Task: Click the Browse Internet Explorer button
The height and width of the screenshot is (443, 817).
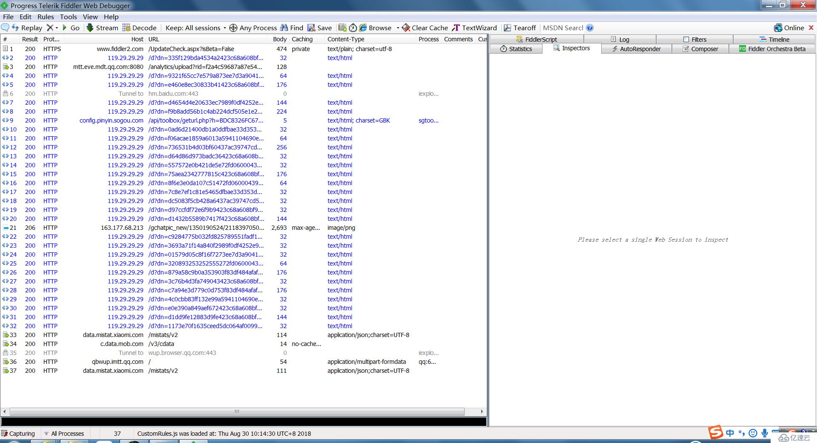Action: point(375,28)
